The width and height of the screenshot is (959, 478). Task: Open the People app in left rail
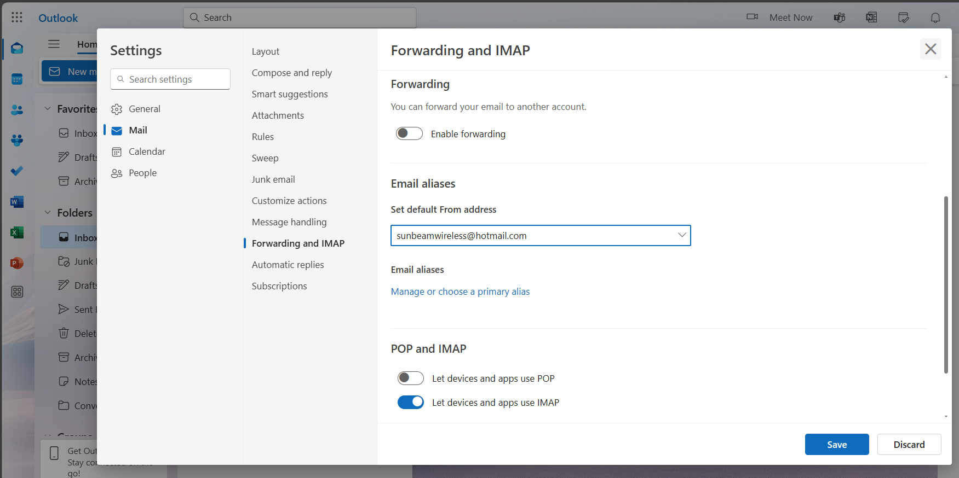pos(17,110)
